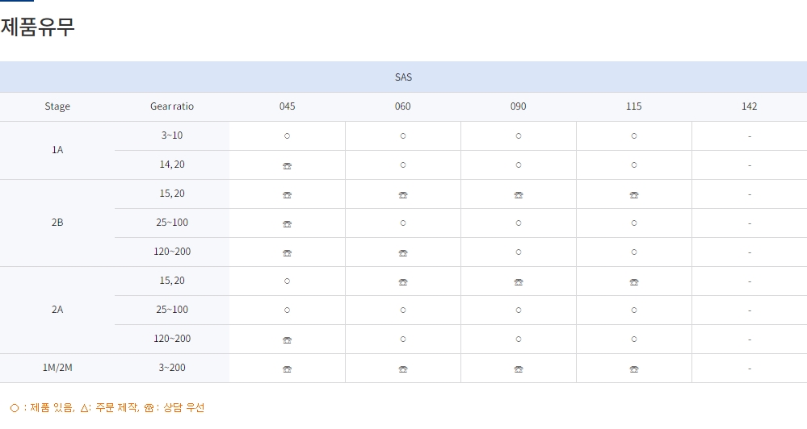Viewport: 807px width, 429px height.
Task: Click phone icon in 2B 120~200 row, column 060
Action: click(403, 252)
